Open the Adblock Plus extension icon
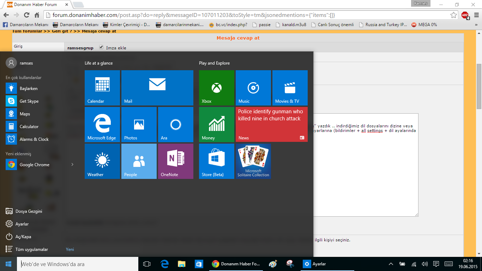The height and width of the screenshot is (271, 482). [x=465, y=15]
